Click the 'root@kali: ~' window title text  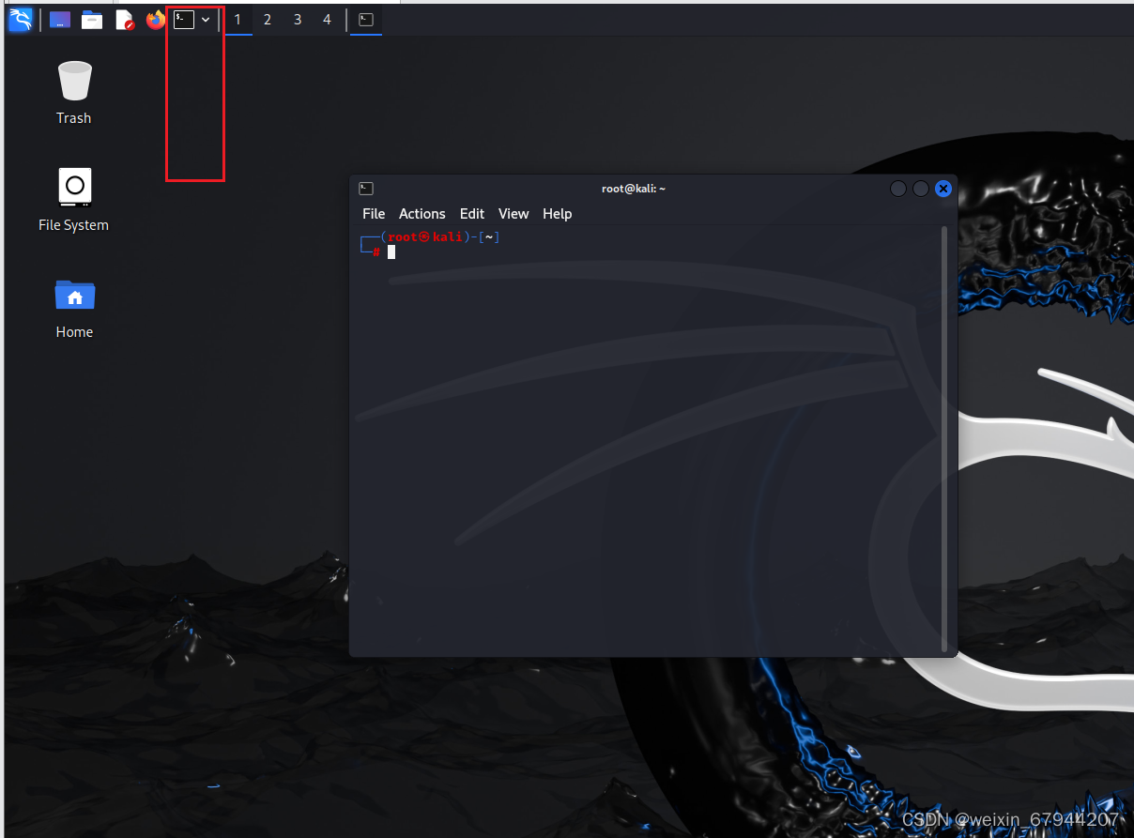(x=634, y=189)
